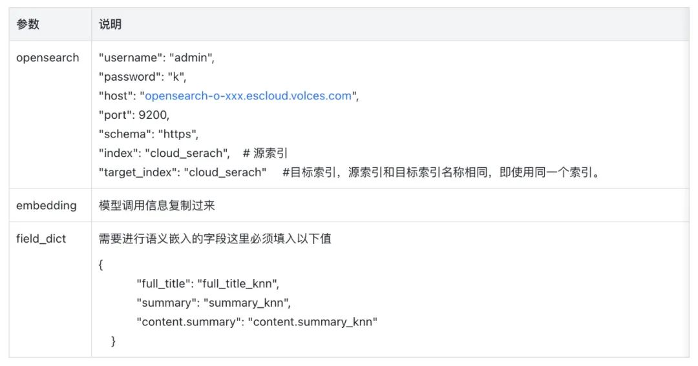Image resolution: width=698 pixels, height=366 pixels.
Task: Click the "username": "admin" line
Action: pyautogui.click(x=156, y=57)
